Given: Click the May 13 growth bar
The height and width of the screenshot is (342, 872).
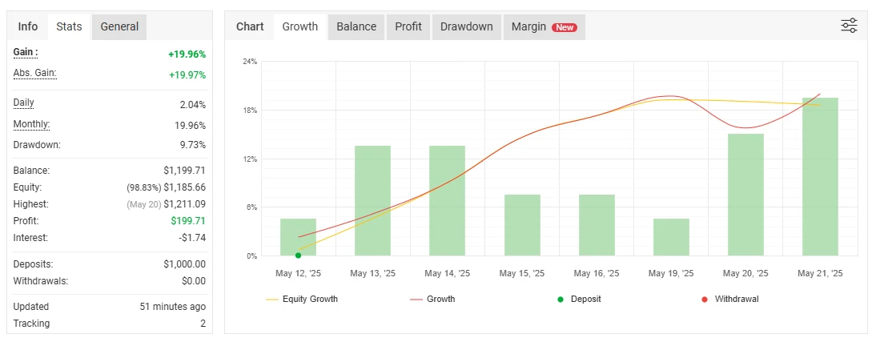Looking at the screenshot, I should click(x=372, y=200).
